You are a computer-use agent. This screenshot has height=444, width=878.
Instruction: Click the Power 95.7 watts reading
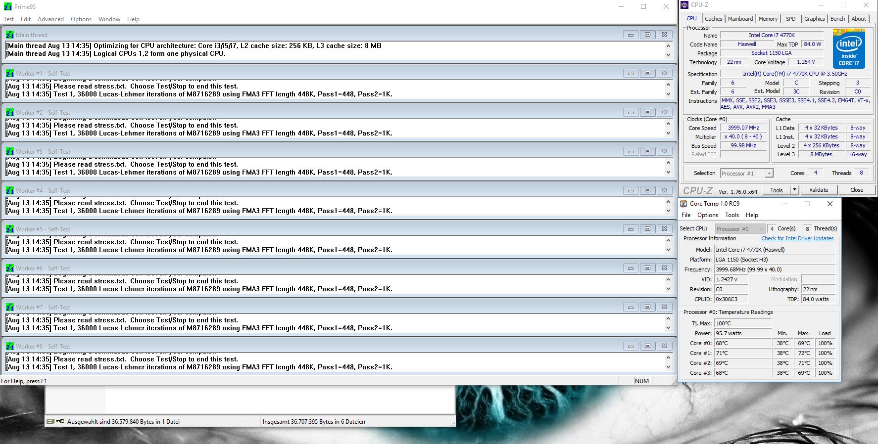coord(743,333)
